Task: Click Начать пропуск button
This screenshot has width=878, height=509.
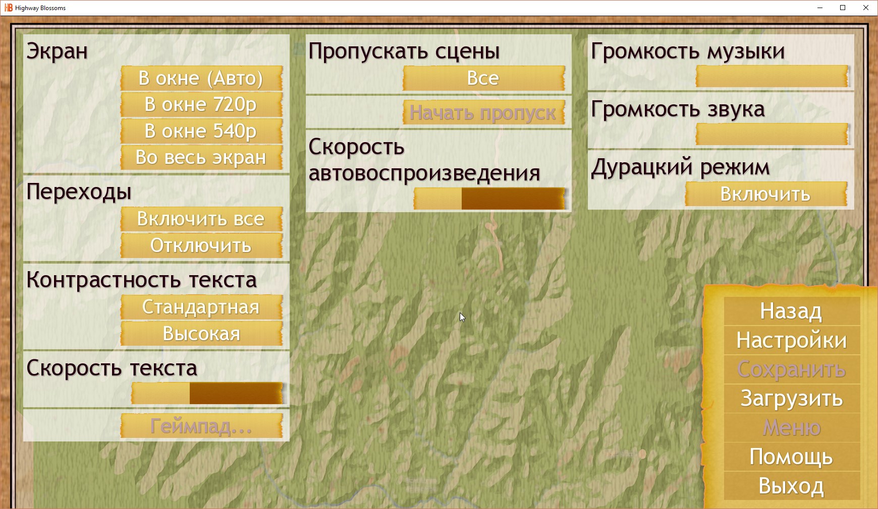Action: pos(483,112)
